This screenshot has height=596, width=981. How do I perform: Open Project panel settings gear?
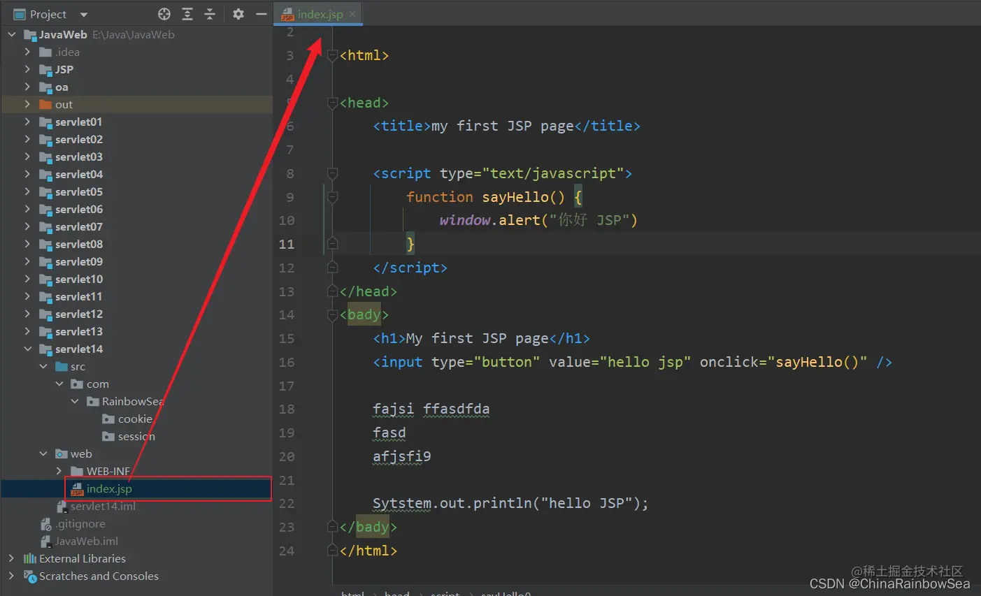238,14
